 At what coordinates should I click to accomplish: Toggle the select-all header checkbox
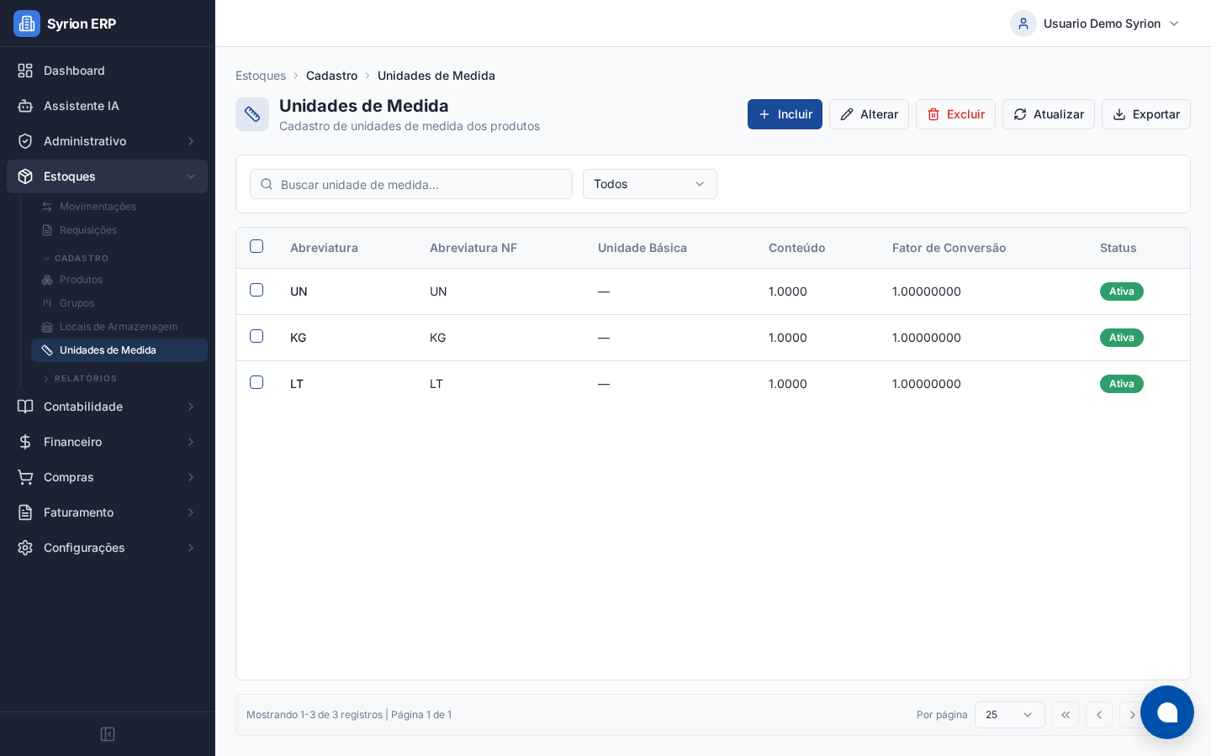click(256, 246)
